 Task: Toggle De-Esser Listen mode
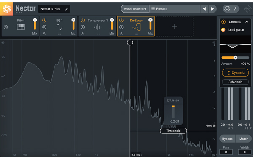[x=173, y=100]
